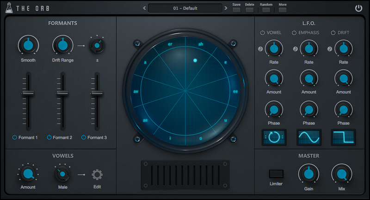Click the 'ee' vowel on the orb
Image resolution: width=370 pixels, height=200 pixels.
[x=235, y=92]
